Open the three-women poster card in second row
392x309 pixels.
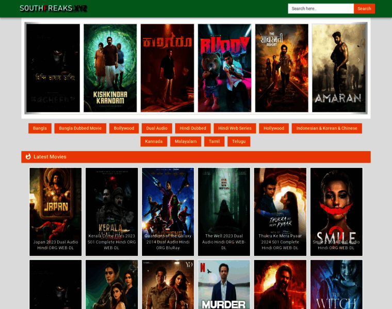(x=112, y=284)
